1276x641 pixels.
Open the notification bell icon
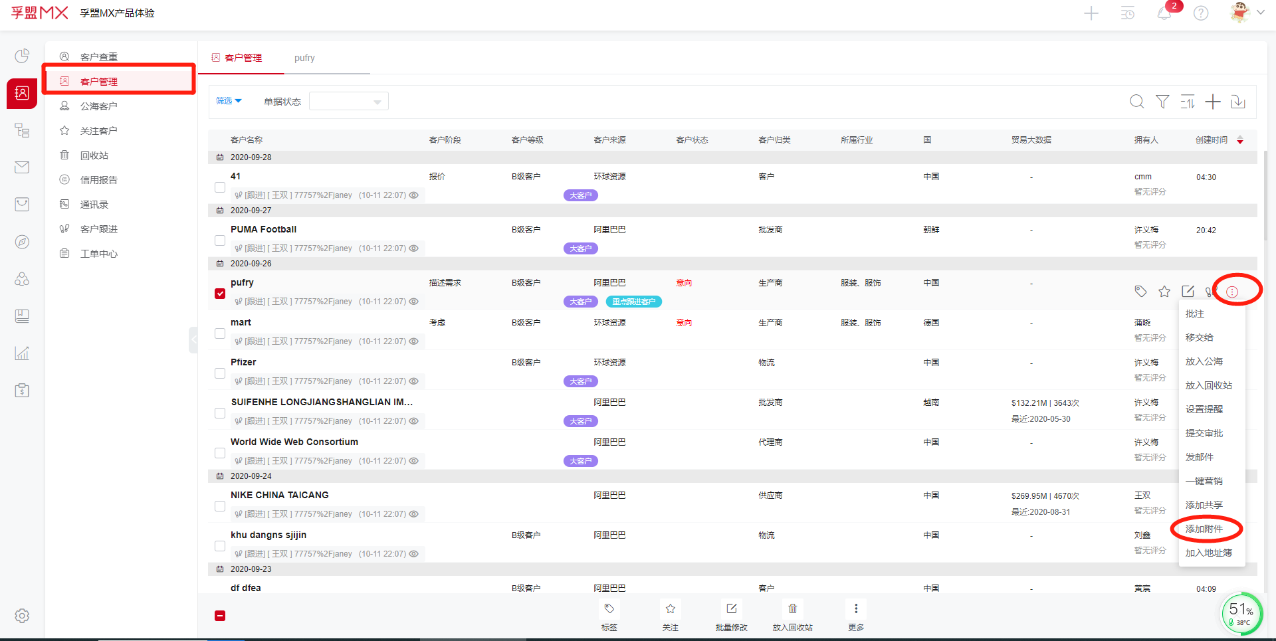click(x=1164, y=13)
